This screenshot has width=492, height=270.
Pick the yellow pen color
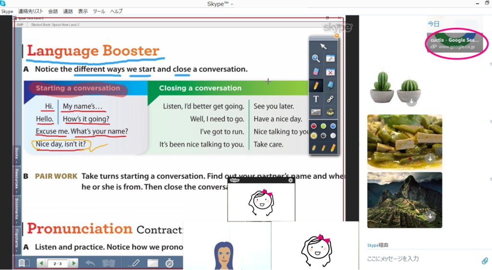[x=314, y=136]
